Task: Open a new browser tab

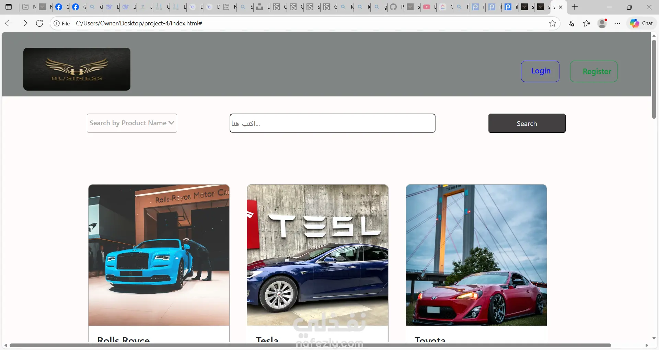Action: pyautogui.click(x=575, y=7)
